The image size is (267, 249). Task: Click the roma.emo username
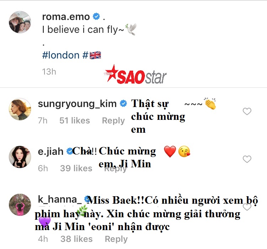pos(66,17)
